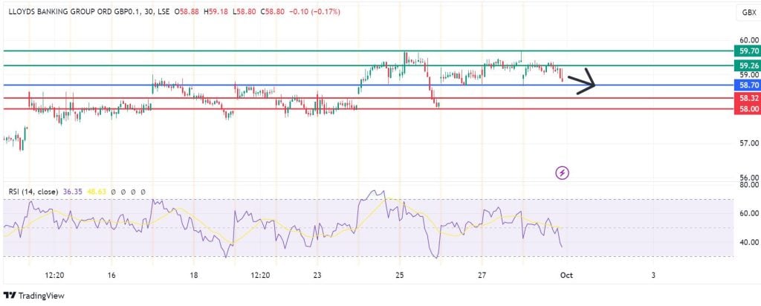Image resolution: width=761 pixels, height=306 pixels.
Task: Select the 59.70 price level label
Action: click(x=746, y=51)
